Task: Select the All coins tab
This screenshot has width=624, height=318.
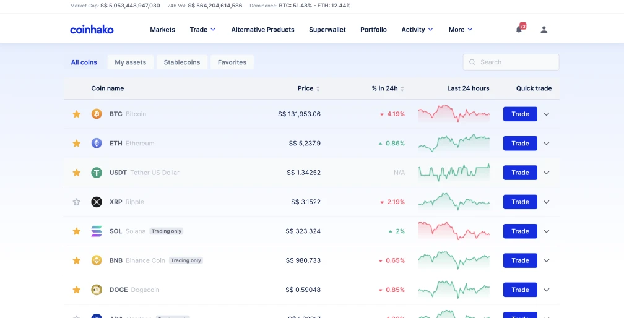Action: 84,62
